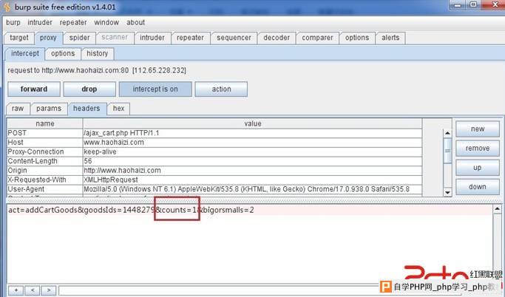Viewport: 505px width, 297px height.
Task: Forward the intercepted request
Action: pyautogui.click(x=34, y=89)
